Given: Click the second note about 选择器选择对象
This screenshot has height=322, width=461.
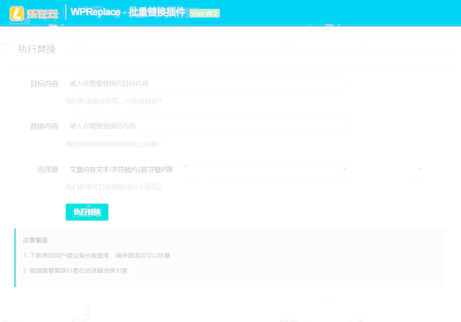Looking at the screenshot, I should [x=75, y=270].
